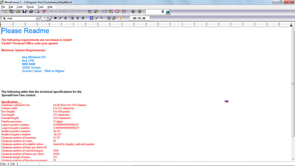Open print preview magnifier page icon

pyautogui.click(x=38, y=12)
